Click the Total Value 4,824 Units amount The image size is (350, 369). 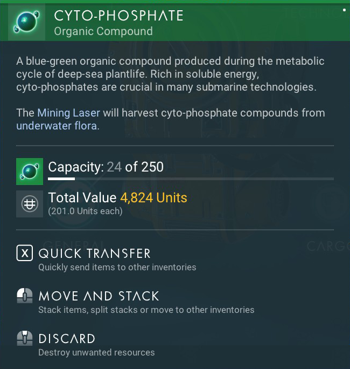click(x=153, y=197)
